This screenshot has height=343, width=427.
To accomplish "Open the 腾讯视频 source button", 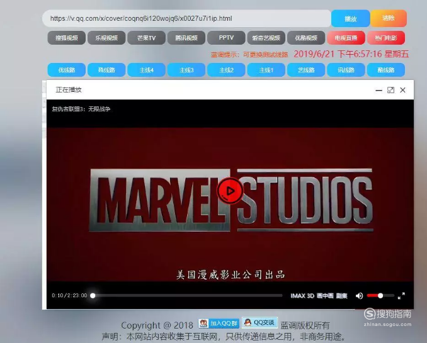I will click(x=186, y=38).
